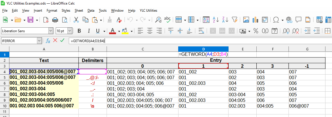The image size is (332, 117).
Task: Click the Cut scissors icon
Action: pyautogui.click(x=76, y=20)
